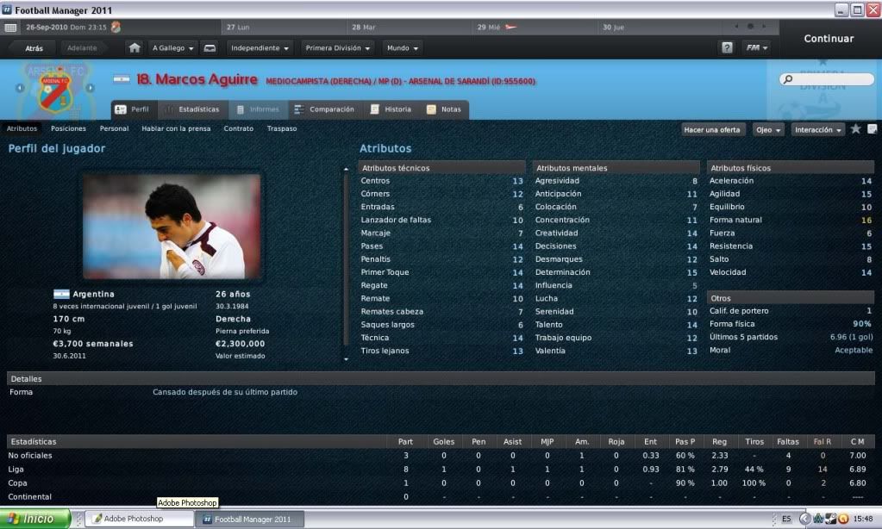Click the Liga statistics row label

(16, 470)
